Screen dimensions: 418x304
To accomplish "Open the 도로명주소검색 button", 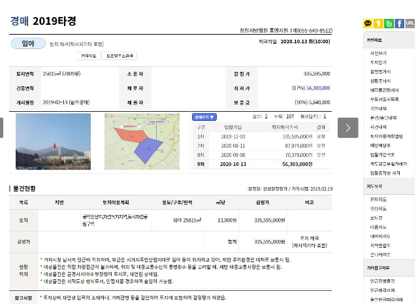I will coord(120,56).
